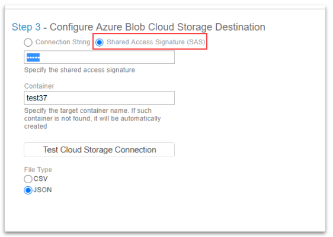Click the CSV label text
Viewport: 333px width, 237px height.
coord(40,178)
